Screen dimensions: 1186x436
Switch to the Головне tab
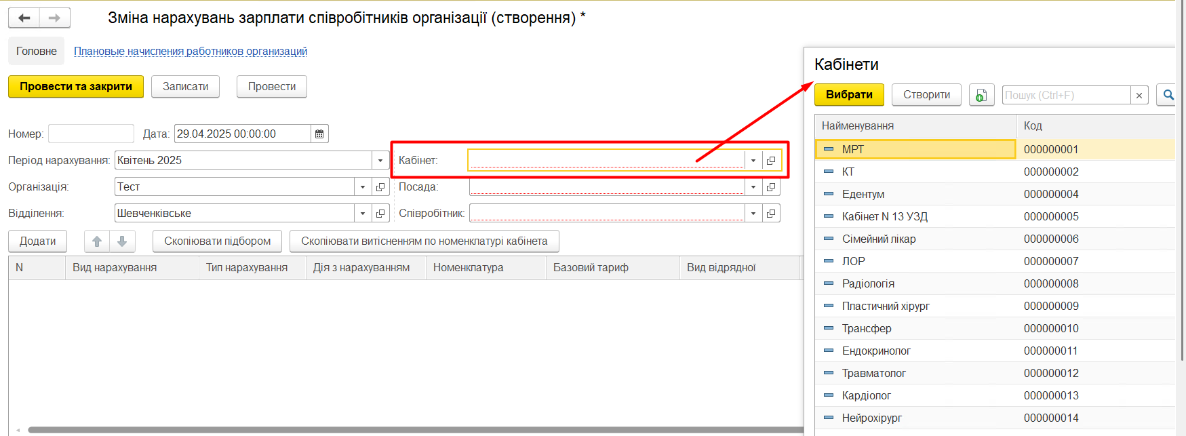coord(37,52)
